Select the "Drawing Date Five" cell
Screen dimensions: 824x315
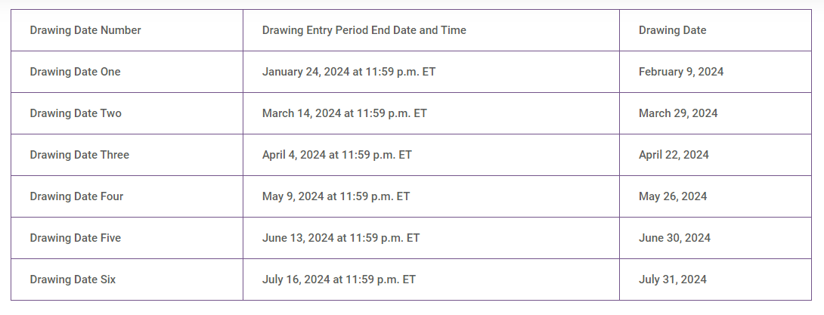75,238
